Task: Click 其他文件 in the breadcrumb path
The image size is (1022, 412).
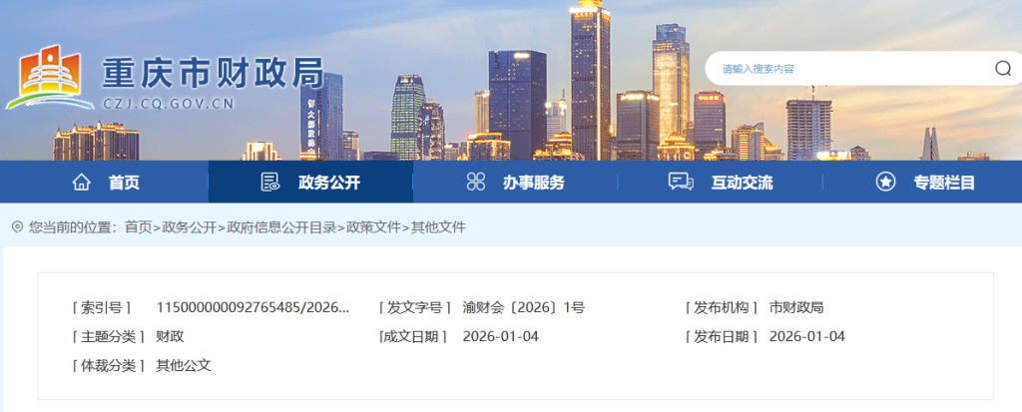Action: pos(438,227)
